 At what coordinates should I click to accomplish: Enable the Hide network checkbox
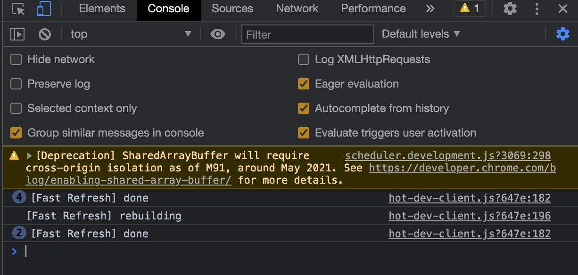[16, 59]
